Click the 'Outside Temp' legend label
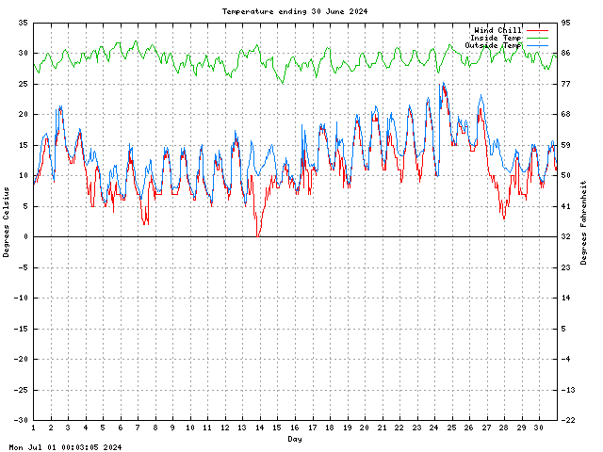603x452 pixels. coord(494,45)
